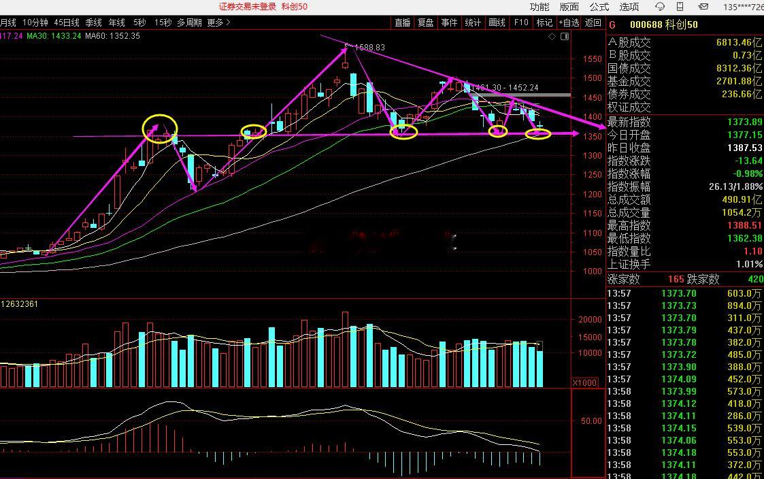Click the 跌家数 label

click(703, 279)
